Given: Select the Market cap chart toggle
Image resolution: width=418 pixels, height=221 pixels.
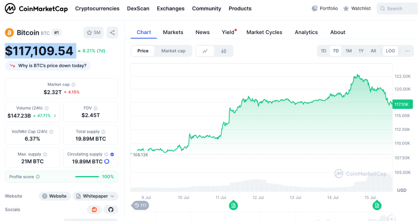Looking at the screenshot, I should click(x=173, y=51).
